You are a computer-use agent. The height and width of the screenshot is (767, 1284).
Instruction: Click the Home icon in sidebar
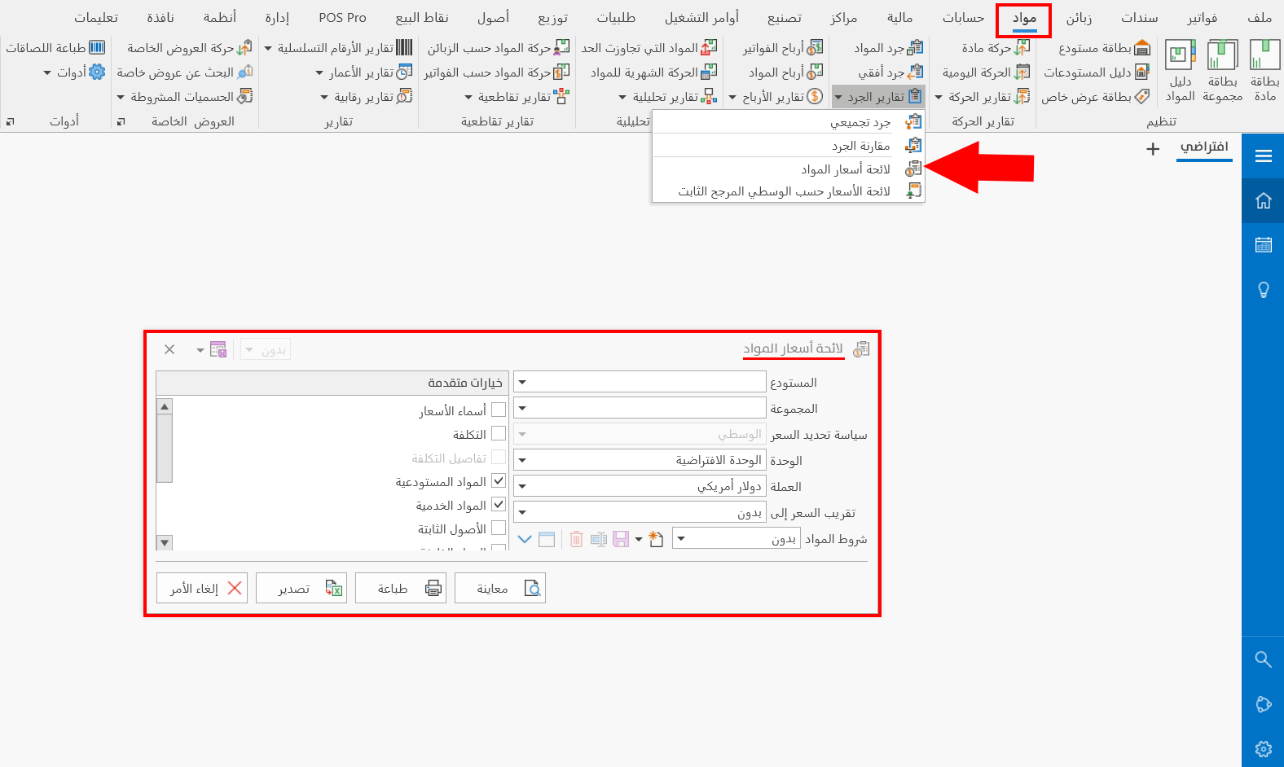(1264, 200)
